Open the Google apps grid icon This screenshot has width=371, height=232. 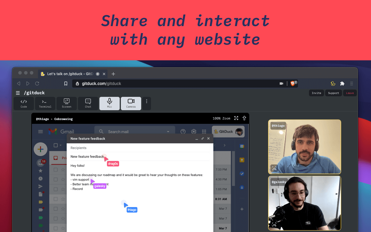point(204,131)
